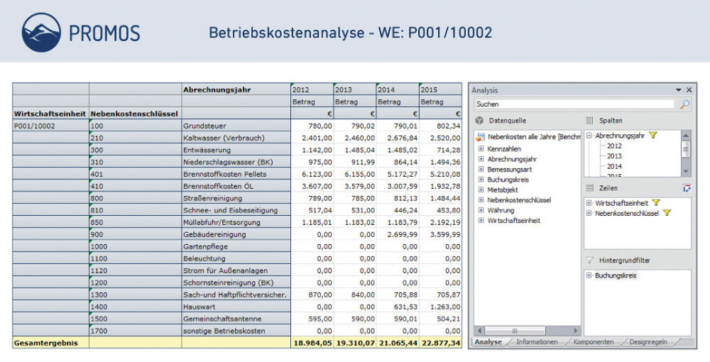Switch to the Informationen tab
Image resolution: width=710 pixels, height=362 pixels.
pyautogui.click(x=536, y=342)
